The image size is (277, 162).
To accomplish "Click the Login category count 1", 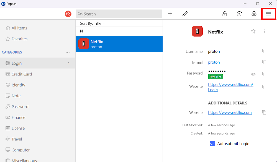I will coord(68,63).
